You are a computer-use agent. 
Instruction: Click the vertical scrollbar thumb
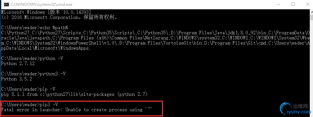tap(311, 18)
